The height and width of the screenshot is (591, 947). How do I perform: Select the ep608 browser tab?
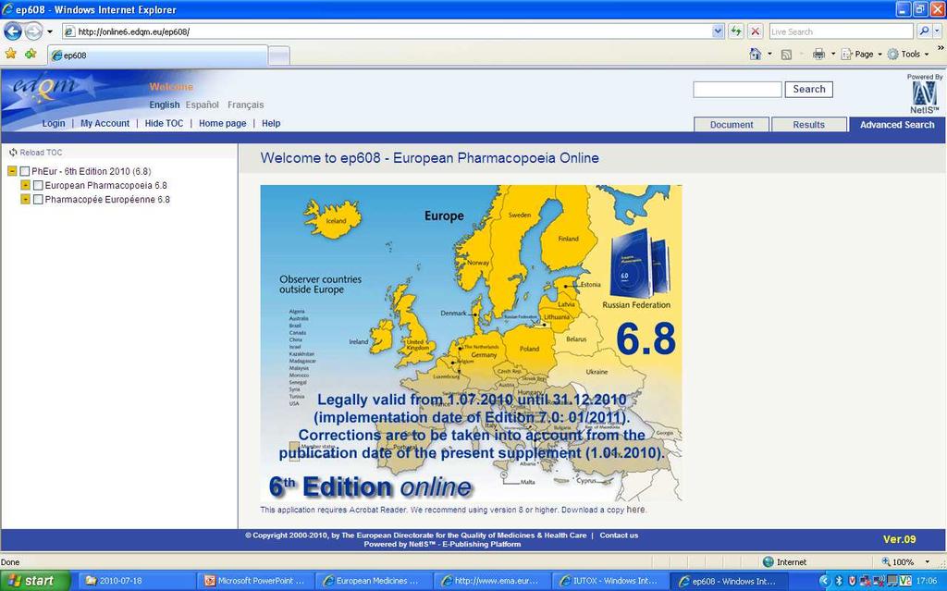(157, 55)
